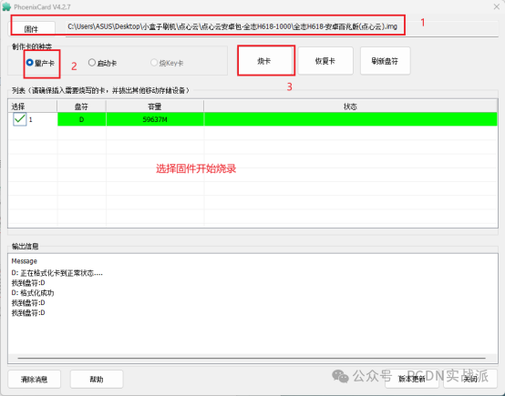Click the green status cell of row 1
This screenshot has height=396, width=505.
click(350, 119)
